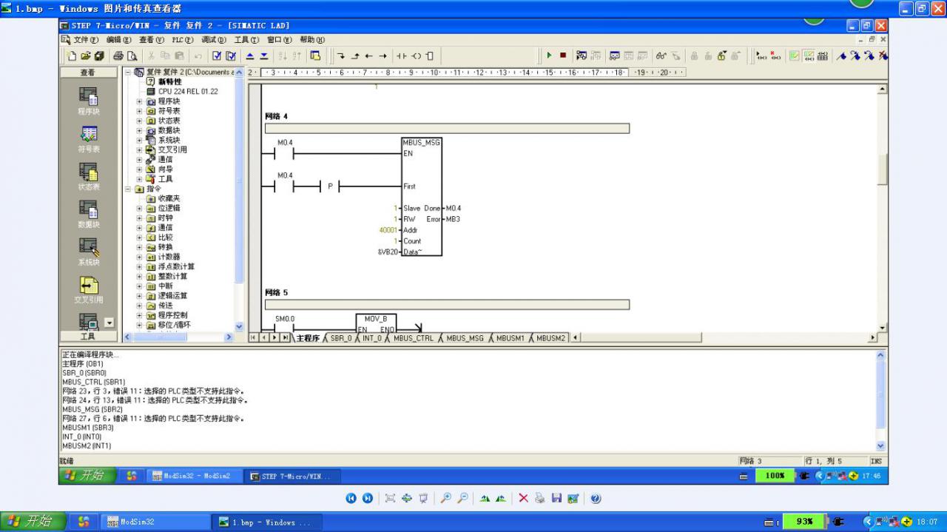The image size is (947, 532).
Task: Go to next image in the viewer
Action: (368, 499)
